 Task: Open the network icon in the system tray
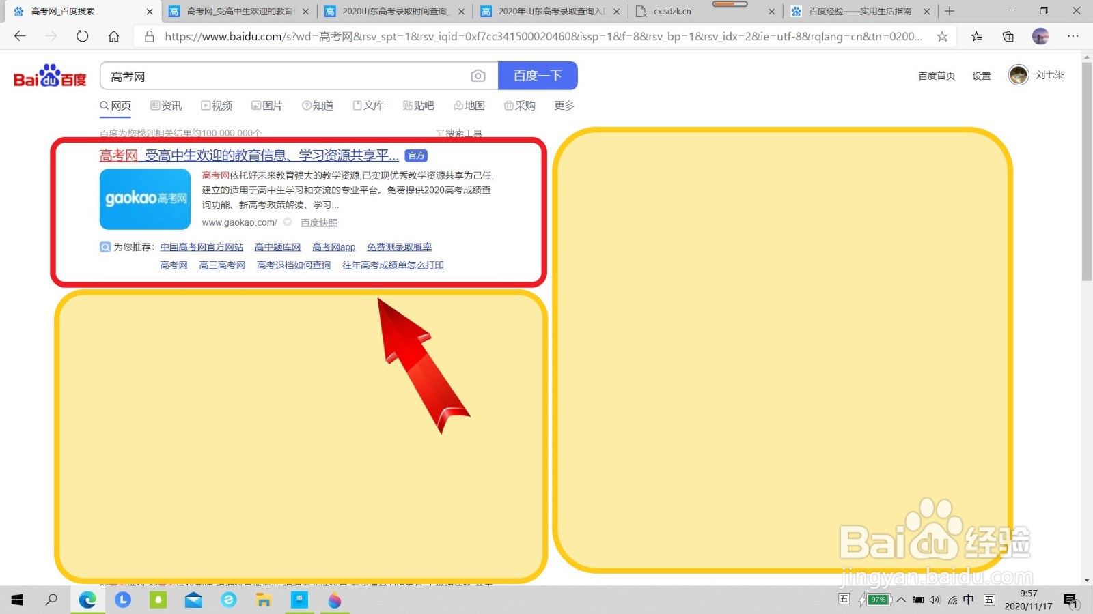tap(952, 600)
